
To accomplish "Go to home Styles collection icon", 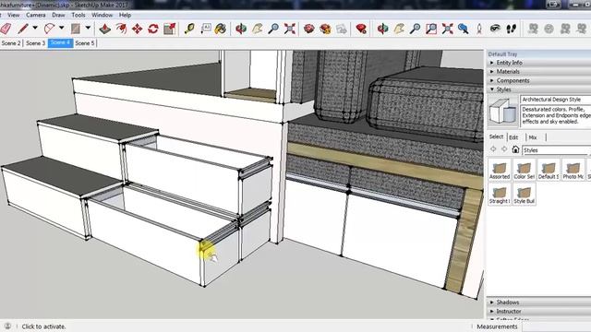I will 515,149.
